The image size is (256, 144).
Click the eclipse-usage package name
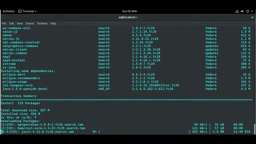click(x=15, y=82)
